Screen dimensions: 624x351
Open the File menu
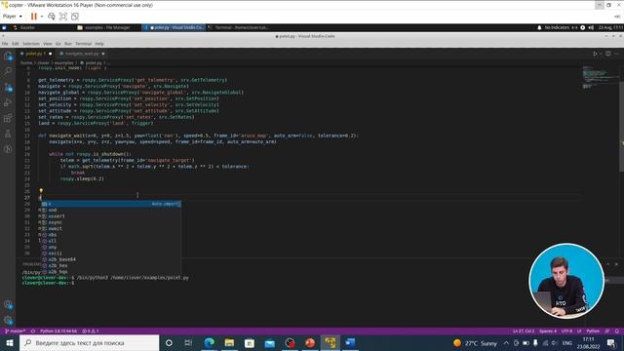pos(5,44)
